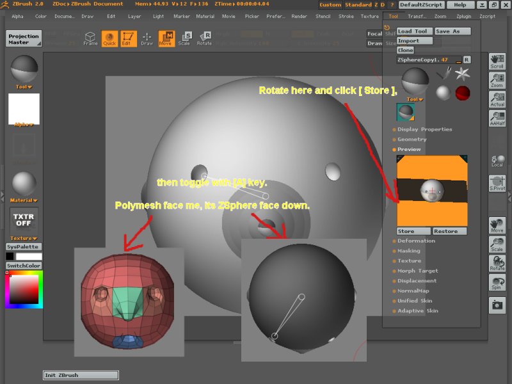Screen dimensions: 512x384
Task: Toggle the S.Pivot icon
Action: click(497, 183)
